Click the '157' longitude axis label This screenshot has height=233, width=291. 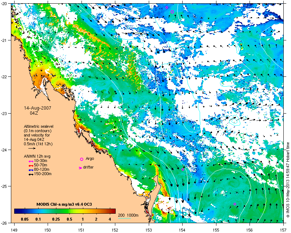(x=283, y=230)
